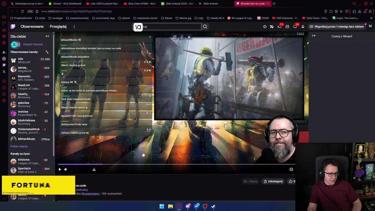Click the Udostępnij share button
The image size is (375, 211).
(x=273, y=181)
